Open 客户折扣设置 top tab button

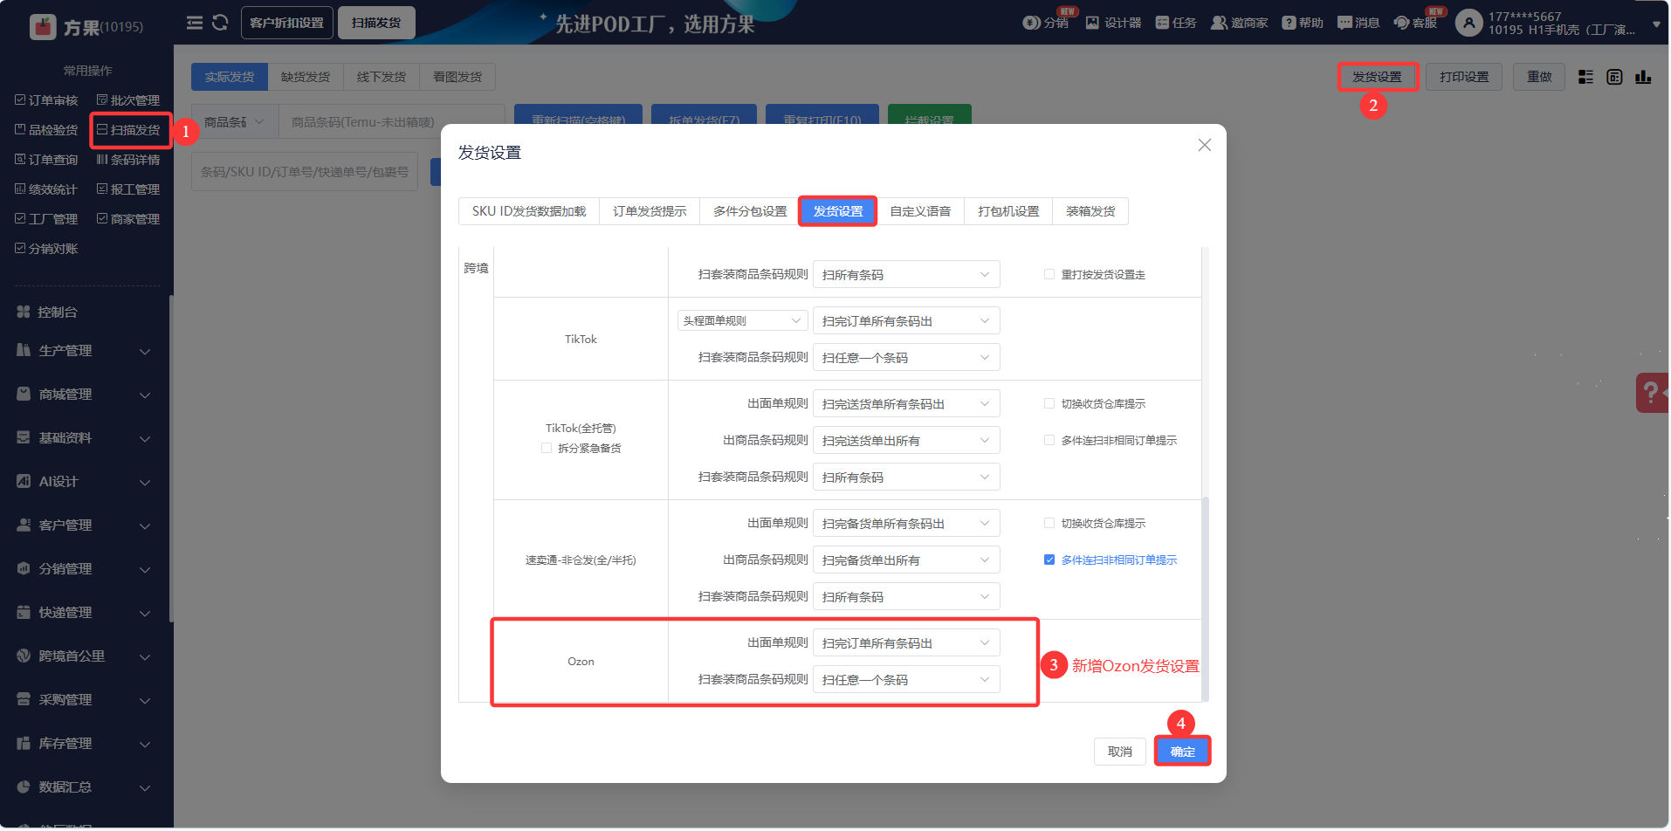(286, 23)
